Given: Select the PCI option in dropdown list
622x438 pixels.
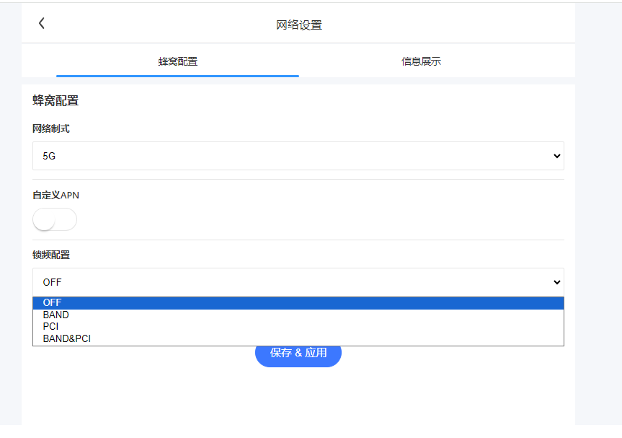Looking at the screenshot, I should [x=50, y=327].
